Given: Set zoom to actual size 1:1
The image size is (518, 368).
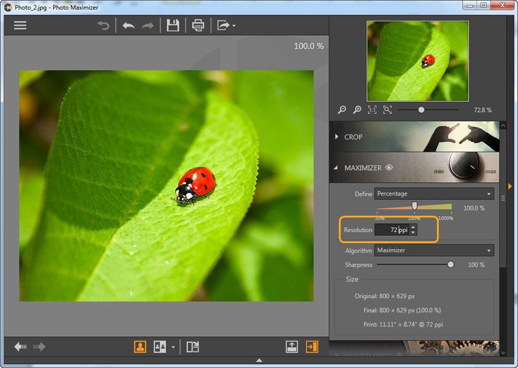Looking at the screenshot, I should (372, 110).
